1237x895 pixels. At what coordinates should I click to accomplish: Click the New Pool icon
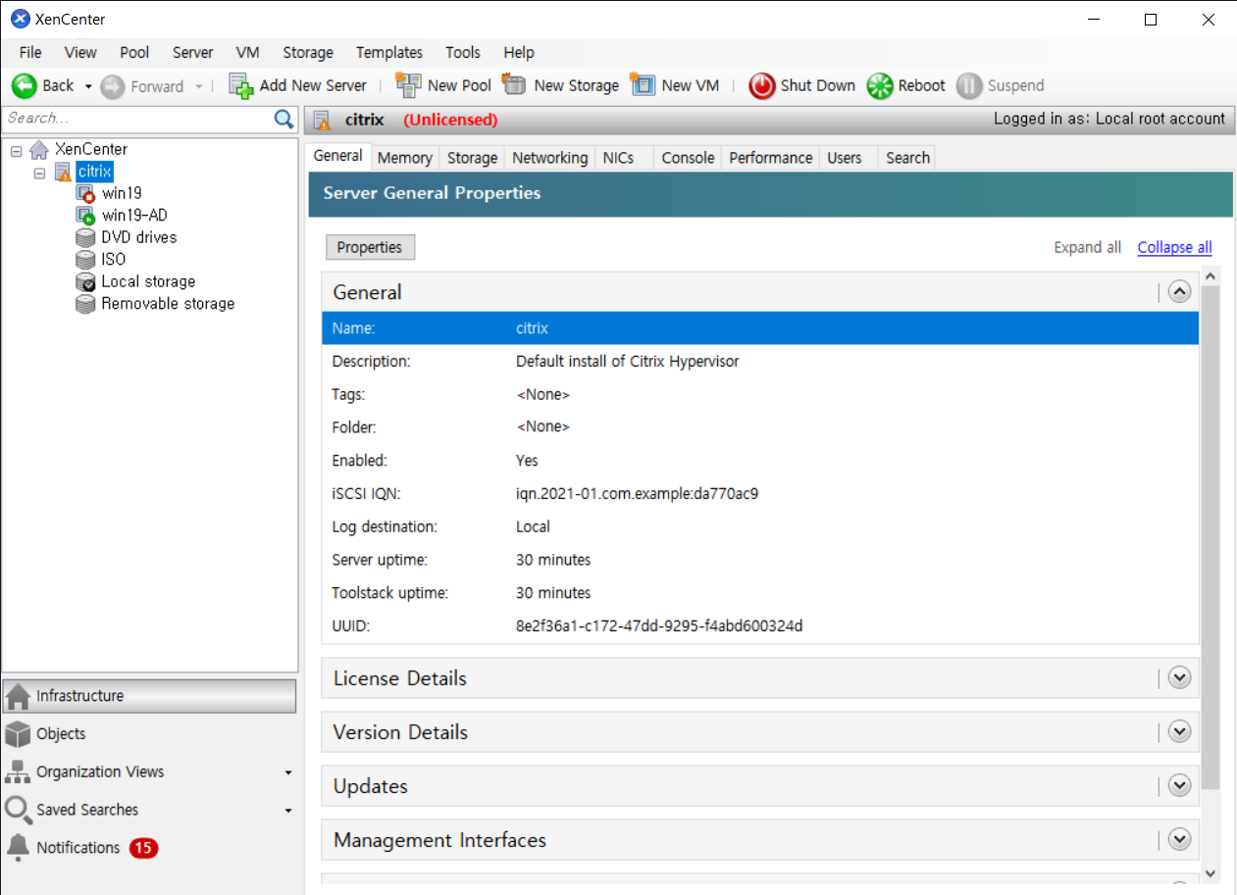click(x=408, y=84)
